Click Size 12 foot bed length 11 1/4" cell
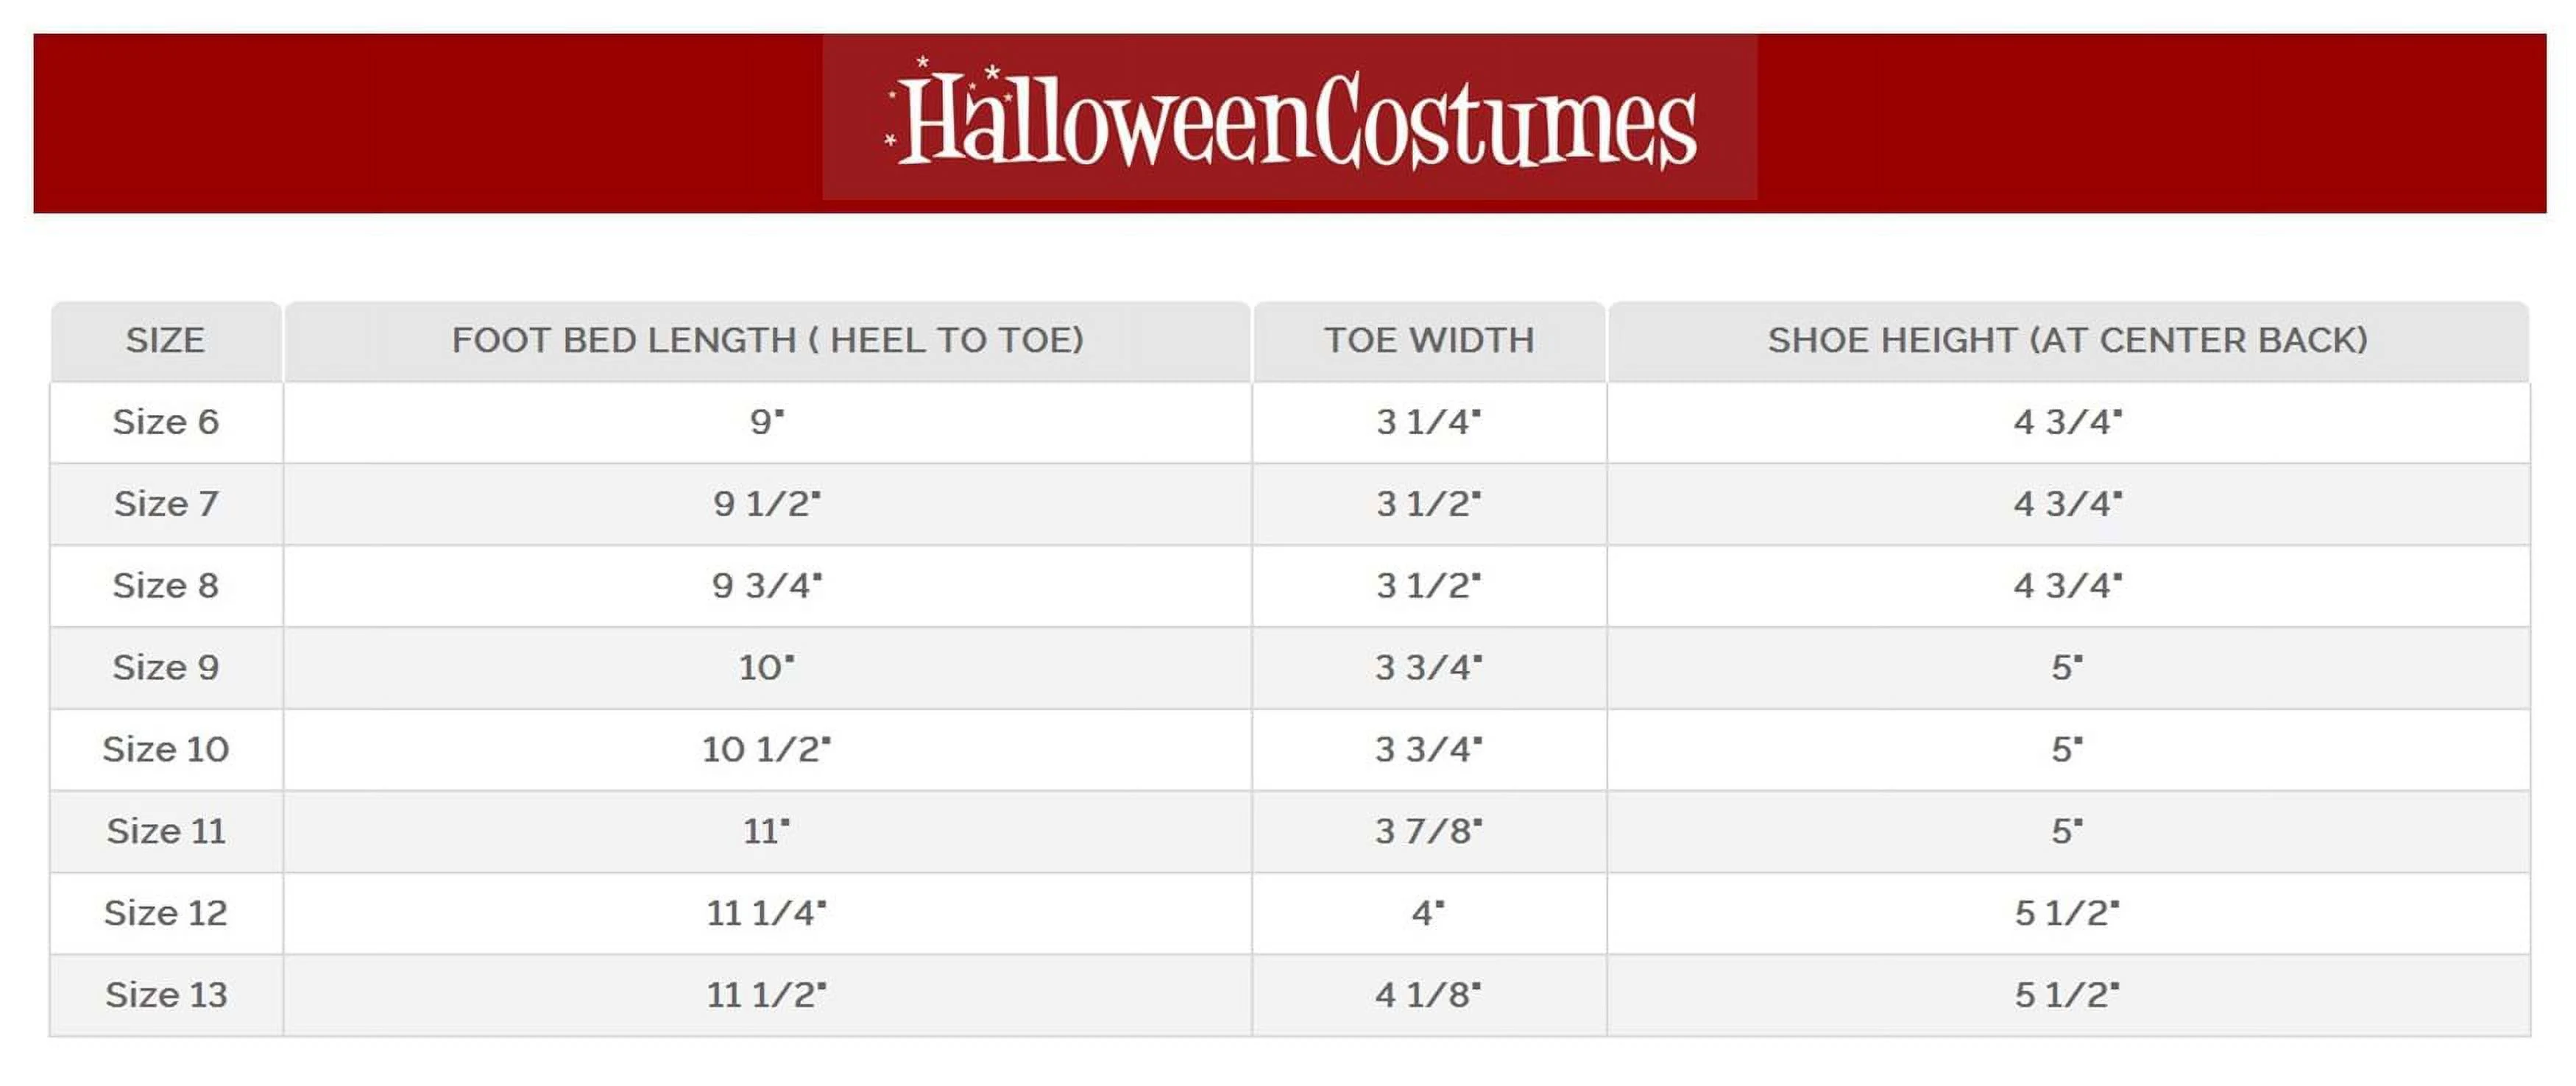Viewport: 2576px width, 1086px height. click(x=767, y=914)
